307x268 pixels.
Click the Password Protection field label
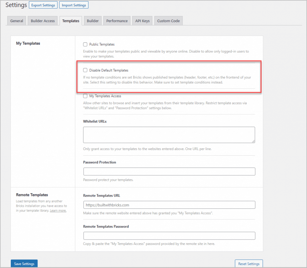click(100, 162)
